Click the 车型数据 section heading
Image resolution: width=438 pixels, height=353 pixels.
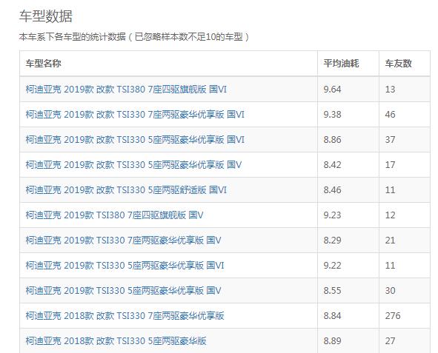click(46, 16)
